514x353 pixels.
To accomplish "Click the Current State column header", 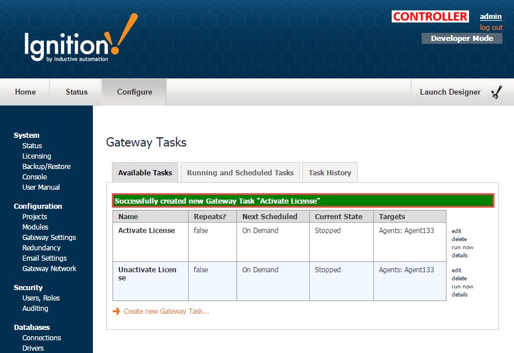I will (x=342, y=217).
